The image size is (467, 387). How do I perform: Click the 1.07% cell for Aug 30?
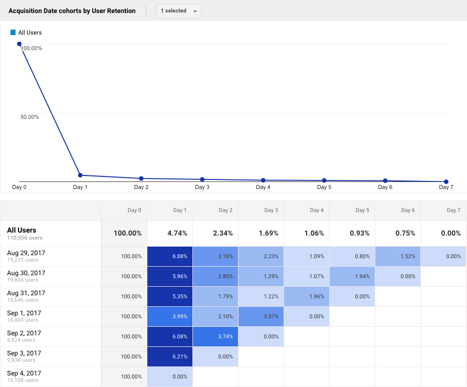tap(307, 277)
